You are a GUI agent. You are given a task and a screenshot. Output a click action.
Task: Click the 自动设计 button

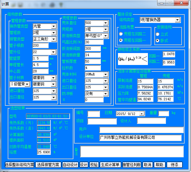tap(70, 165)
